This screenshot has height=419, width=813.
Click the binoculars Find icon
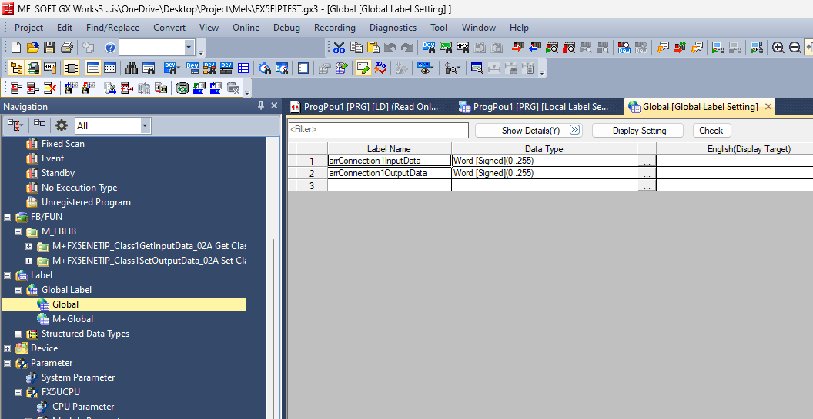(131, 68)
